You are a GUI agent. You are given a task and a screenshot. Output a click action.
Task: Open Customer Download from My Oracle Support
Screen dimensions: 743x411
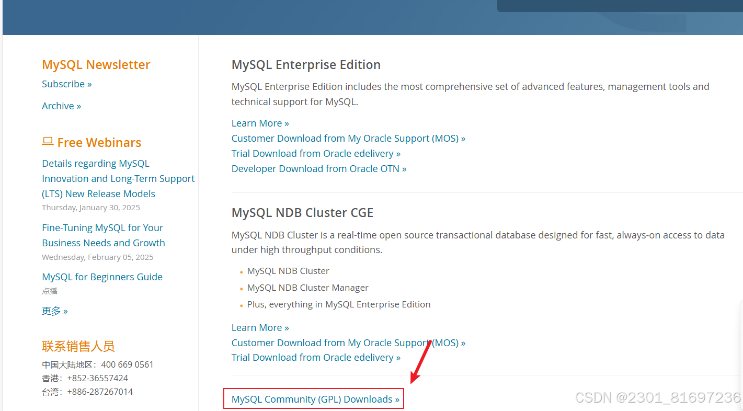point(345,138)
